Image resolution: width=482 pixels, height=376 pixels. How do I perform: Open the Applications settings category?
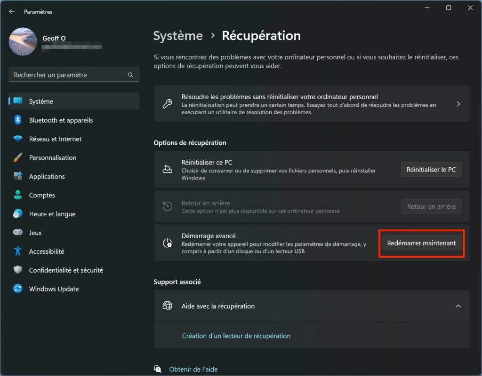pyautogui.click(x=47, y=177)
